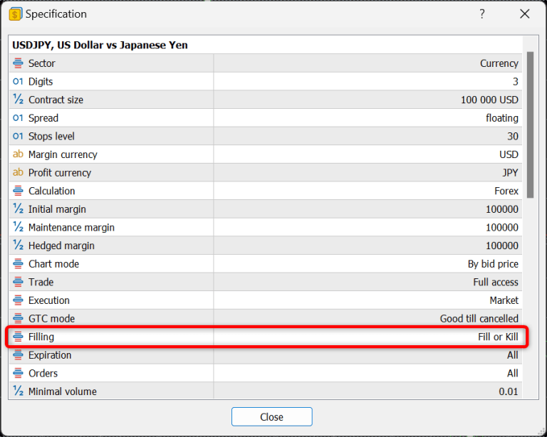Click the Specification dialog title icon

point(15,14)
